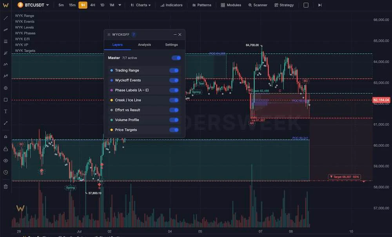Disable the Trading Range layer
392x237 pixels.
point(174,70)
